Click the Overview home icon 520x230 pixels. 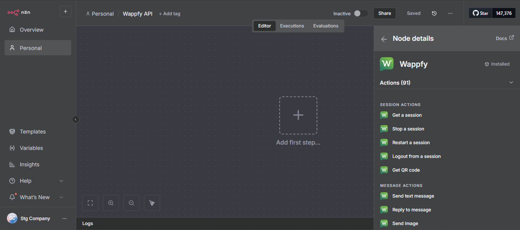12,30
